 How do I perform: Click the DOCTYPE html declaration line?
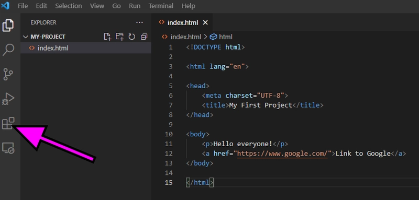tap(215, 48)
